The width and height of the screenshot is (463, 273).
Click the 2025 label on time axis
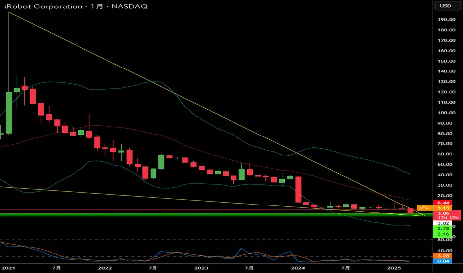point(394,268)
